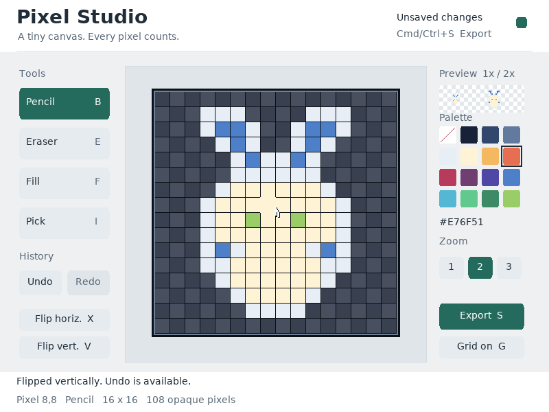Toggle the Grid on button
549x412 pixels.
[482, 347]
